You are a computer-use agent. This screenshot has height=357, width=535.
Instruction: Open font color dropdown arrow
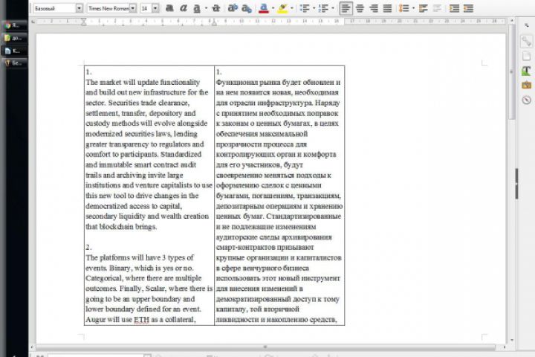[273, 8]
